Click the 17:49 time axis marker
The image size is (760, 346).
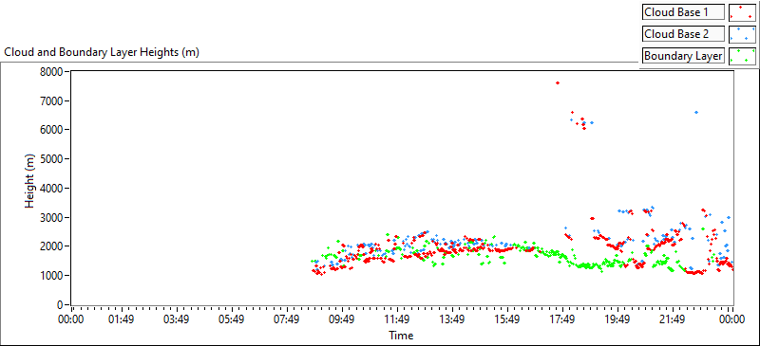click(562, 319)
